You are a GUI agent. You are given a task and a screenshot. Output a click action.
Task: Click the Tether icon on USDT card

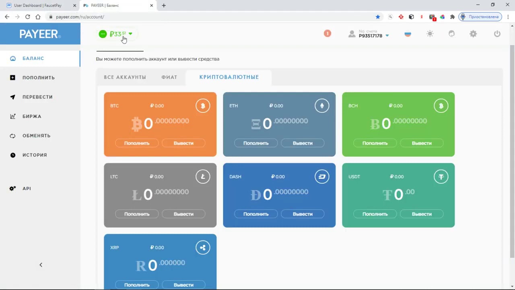[441, 177]
